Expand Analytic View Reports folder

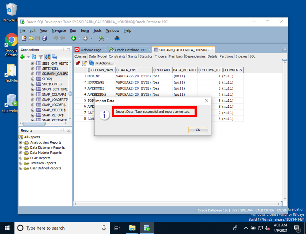21,143
